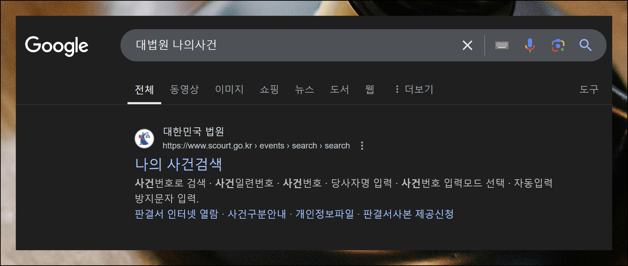The image size is (628, 266).
Task: Switch to the 동영상 tab
Action: pos(184,89)
